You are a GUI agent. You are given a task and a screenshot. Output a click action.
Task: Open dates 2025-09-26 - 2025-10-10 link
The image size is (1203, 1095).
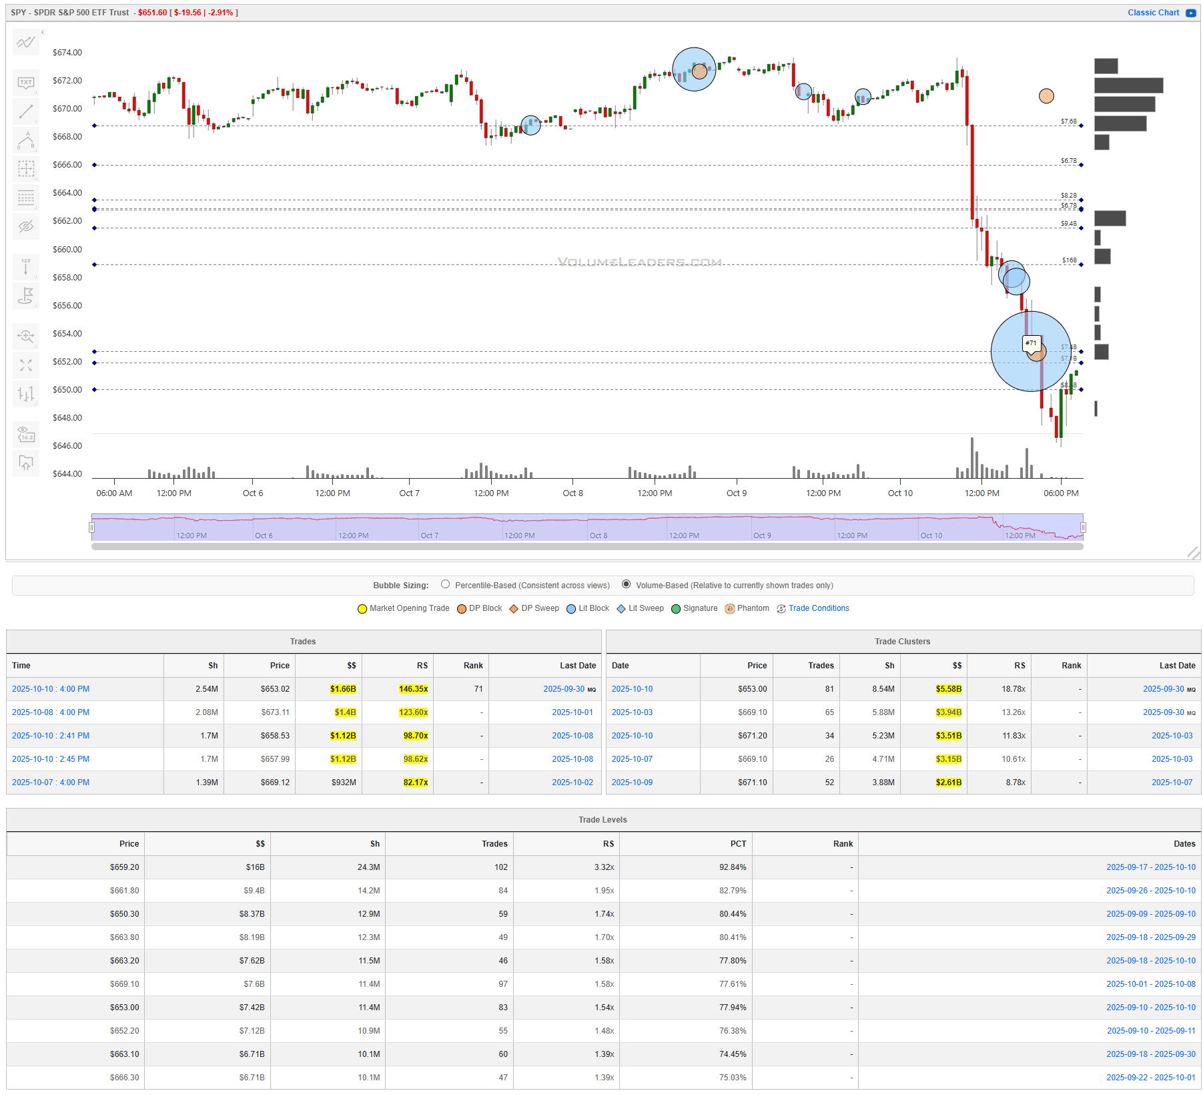1151,891
